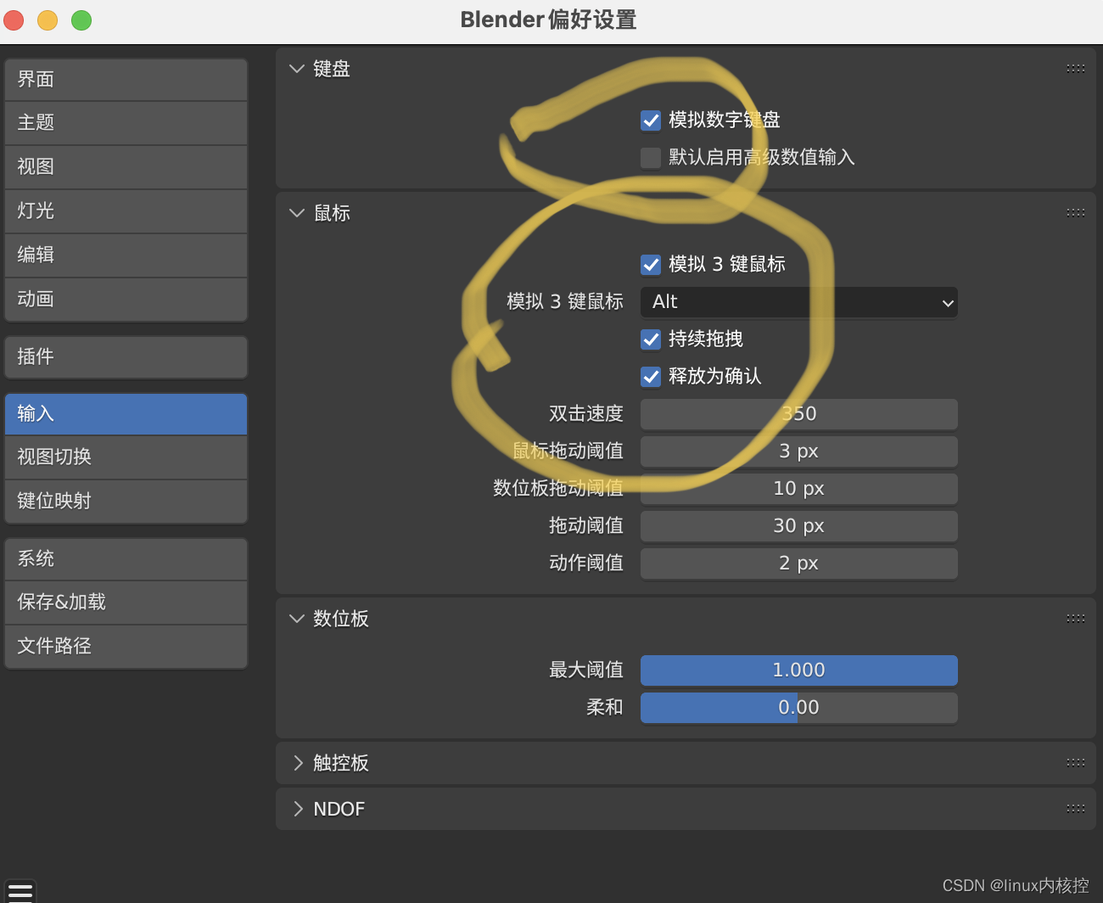Click the 键盘 panel drag grip dots
1103x903 pixels.
tap(1076, 69)
